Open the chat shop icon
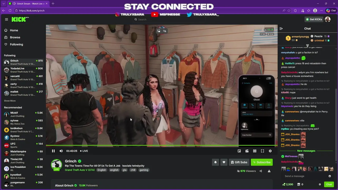The width and height of the screenshot is (338, 190). (299, 184)
